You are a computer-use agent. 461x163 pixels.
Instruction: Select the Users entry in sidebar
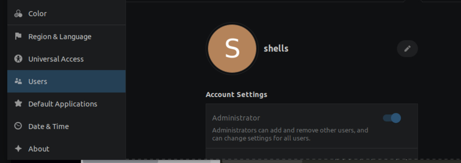tap(38, 81)
